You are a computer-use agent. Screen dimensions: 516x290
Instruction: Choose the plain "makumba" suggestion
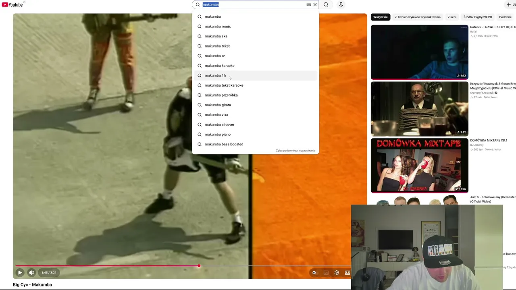pos(255,17)
